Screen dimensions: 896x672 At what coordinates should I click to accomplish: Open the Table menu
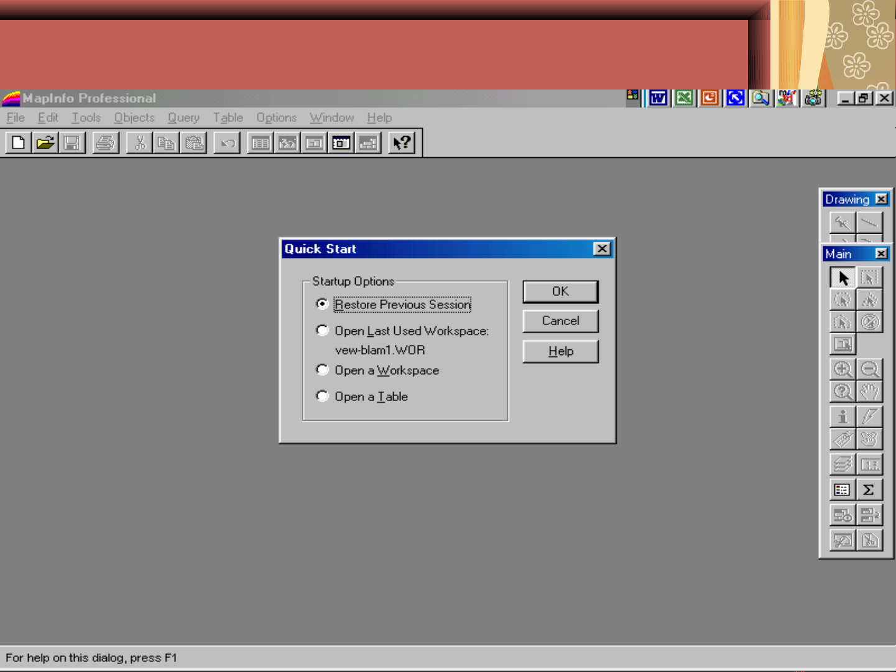pos(228,117)
